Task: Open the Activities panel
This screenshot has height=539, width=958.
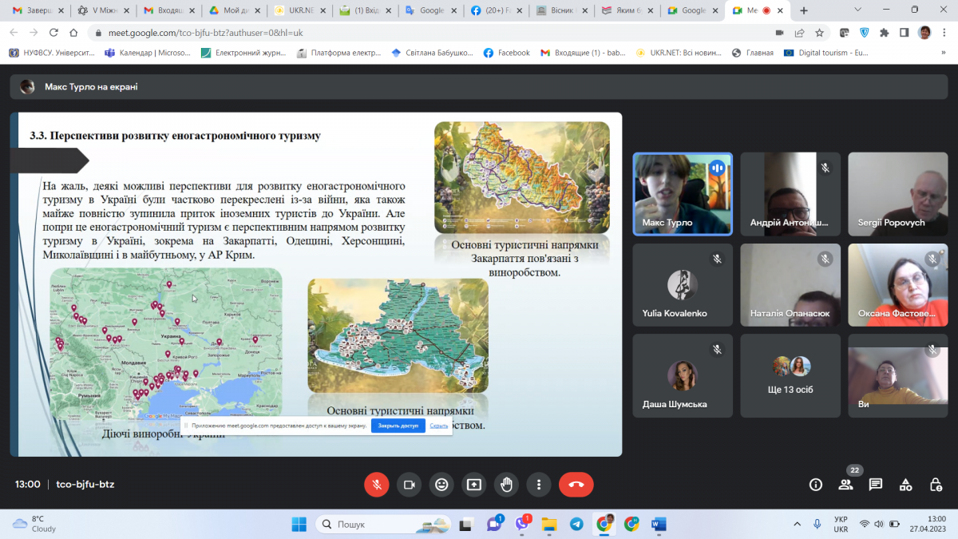Action: pos(905,484)
